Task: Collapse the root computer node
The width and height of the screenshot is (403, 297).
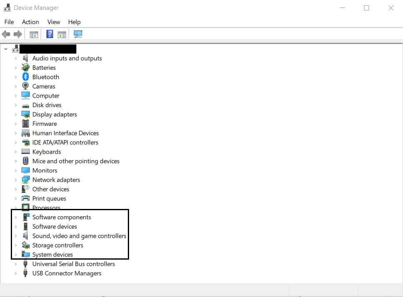Action: (x=6, y=49)
